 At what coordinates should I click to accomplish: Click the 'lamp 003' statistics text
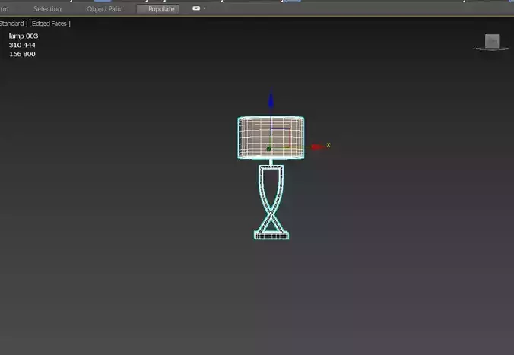24,36
